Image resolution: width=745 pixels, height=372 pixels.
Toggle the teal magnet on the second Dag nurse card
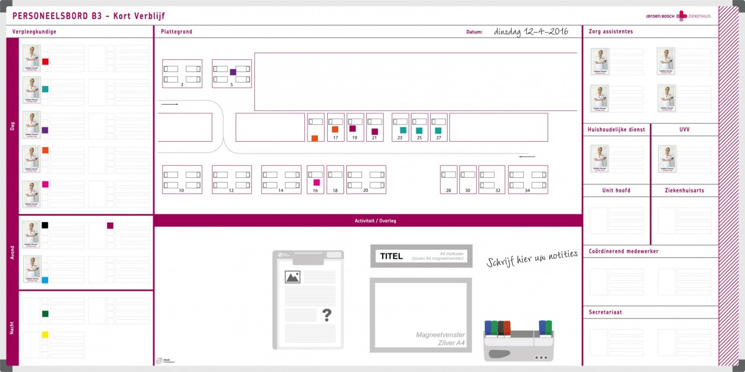pos(45,90)
